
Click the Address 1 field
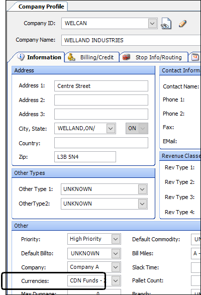pos(101,86)
